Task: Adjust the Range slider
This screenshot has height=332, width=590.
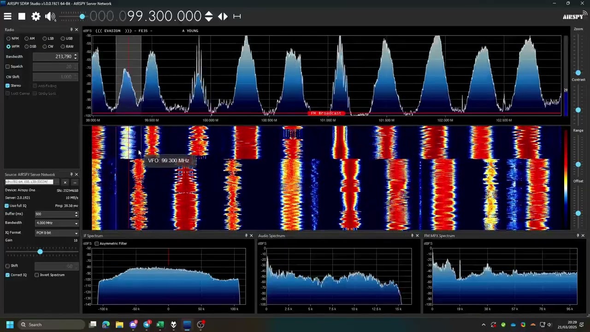Action: click(x=578, y=164)
